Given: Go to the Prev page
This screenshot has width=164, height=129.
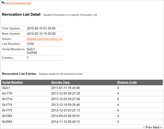Looking at the screenshot, I should point(149,127).
